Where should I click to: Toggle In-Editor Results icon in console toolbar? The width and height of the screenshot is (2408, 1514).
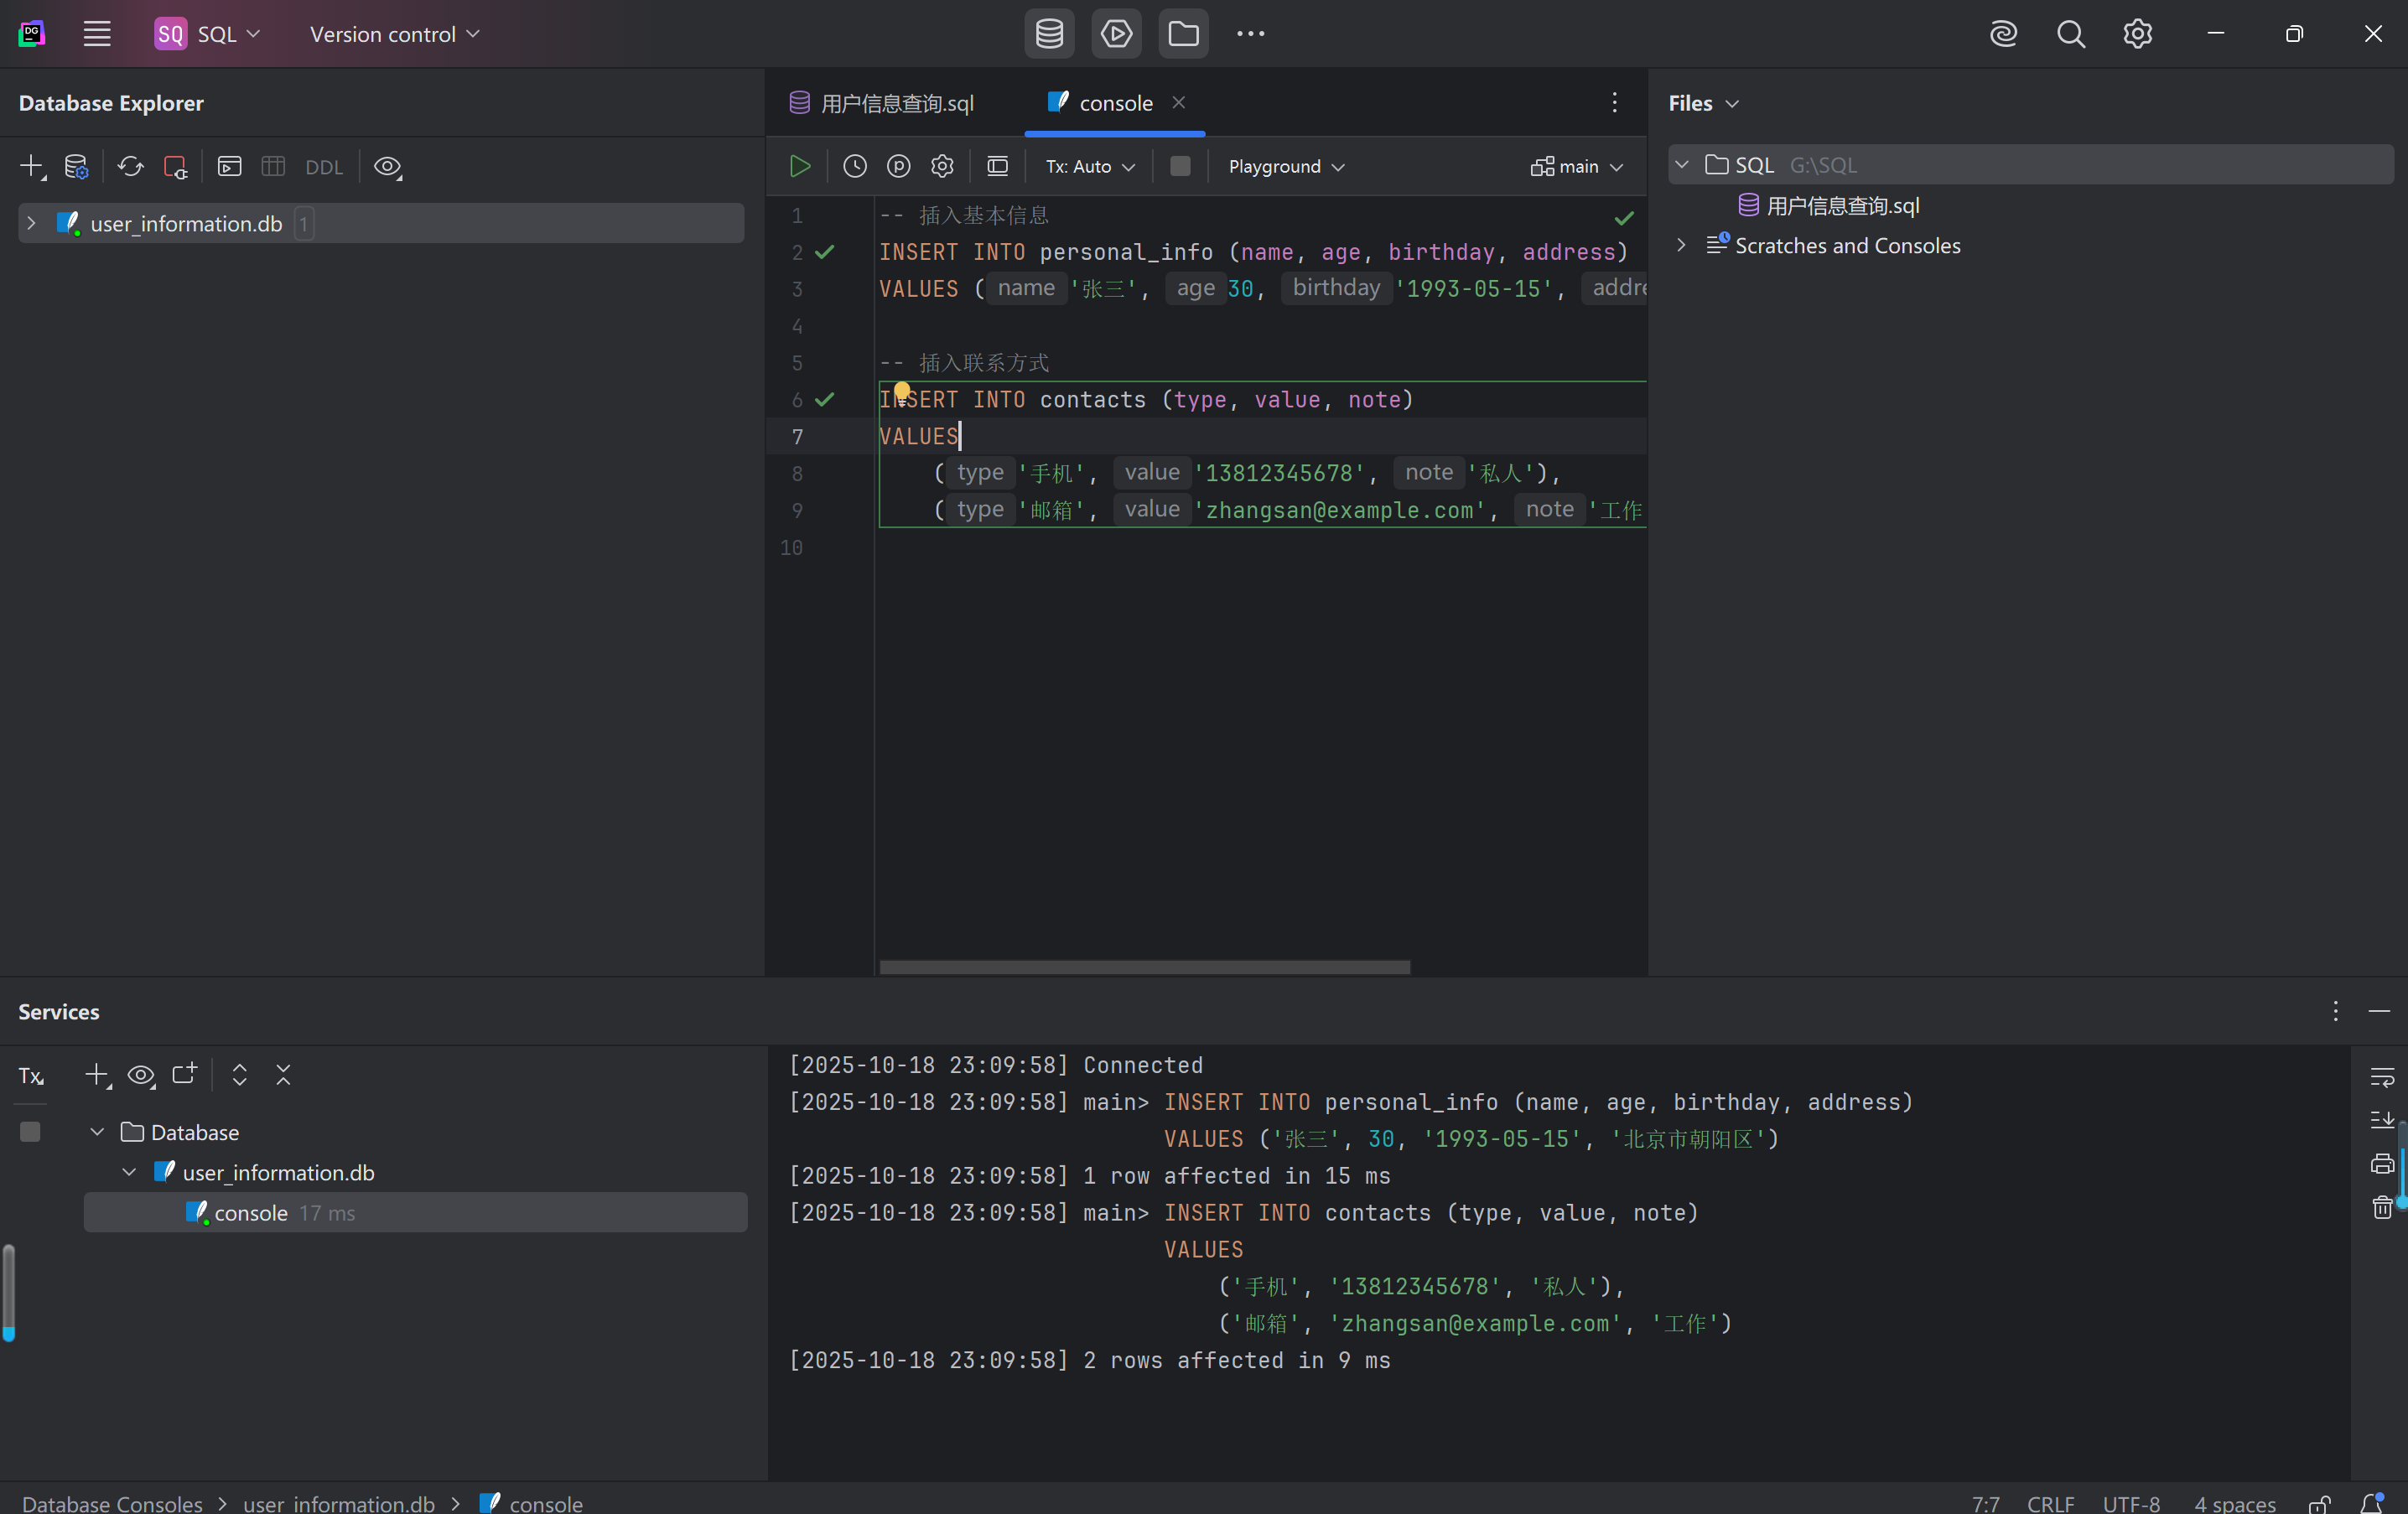(x=997, y=166)
